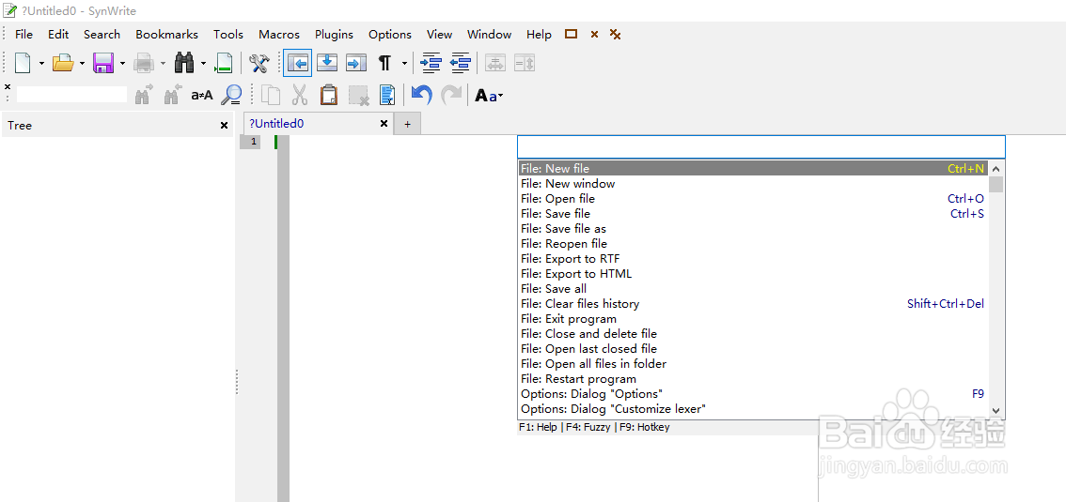Viewport: 1066px width, 502px height.
Task: Open the Search menu
Action: tap(102, 35)
